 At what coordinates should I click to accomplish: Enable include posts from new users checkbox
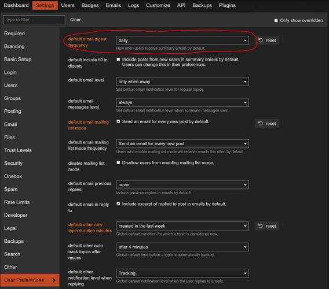coord(118,60)
